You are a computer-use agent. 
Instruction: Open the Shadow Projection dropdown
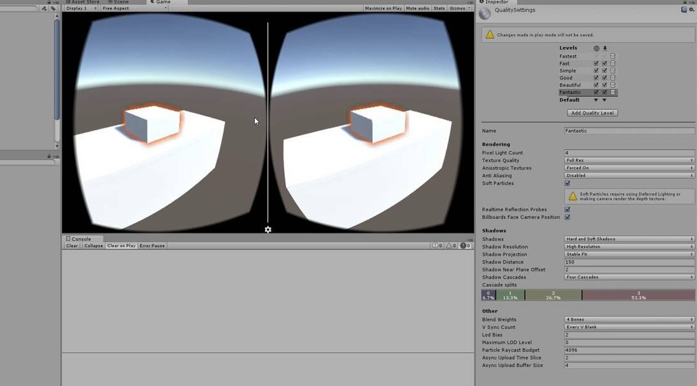629,254
